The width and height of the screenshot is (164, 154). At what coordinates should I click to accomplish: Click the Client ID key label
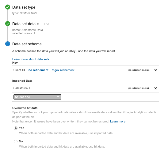pos(19,70)
